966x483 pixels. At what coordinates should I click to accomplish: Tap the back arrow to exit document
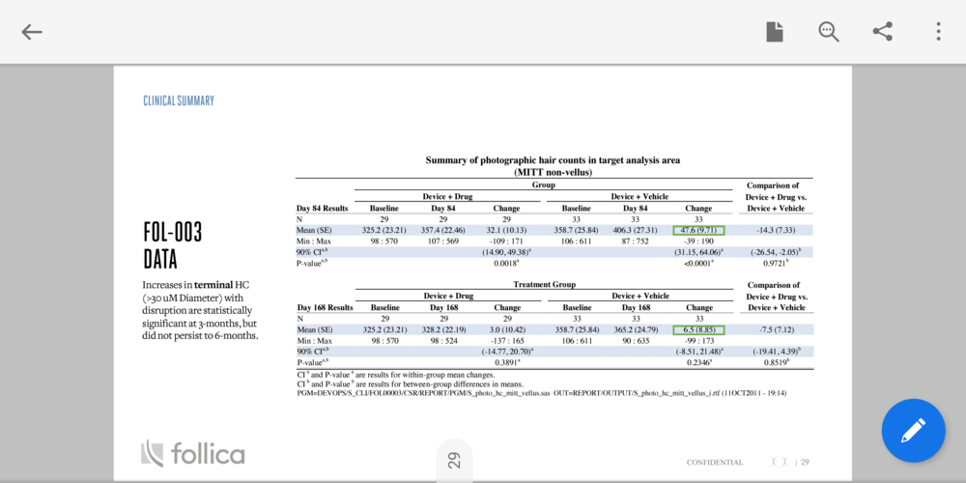click(x=32, y=32)
